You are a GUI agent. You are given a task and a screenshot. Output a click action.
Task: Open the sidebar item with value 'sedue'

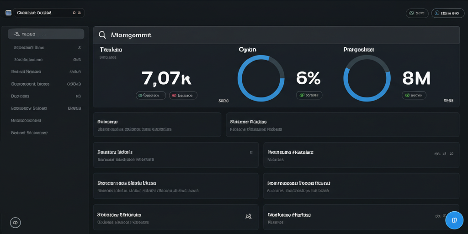click(46, 71)
